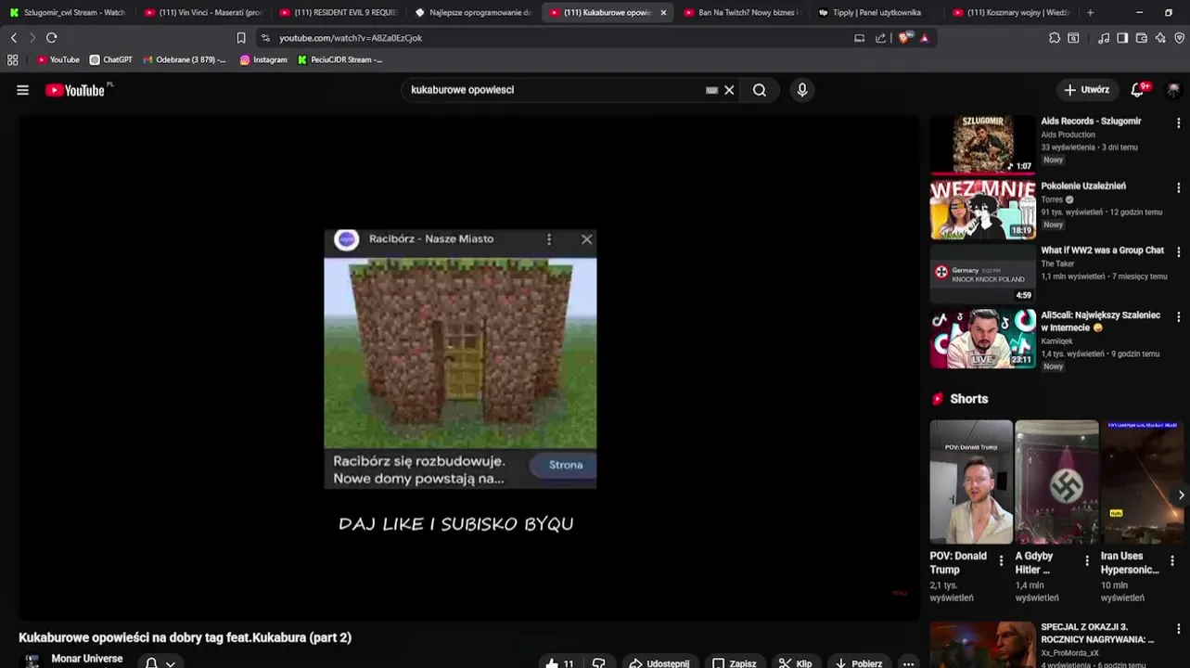Start voice search with the microphone
Image resolution: width=1190 pixels, height=668 pixels.
pos(802,90)
